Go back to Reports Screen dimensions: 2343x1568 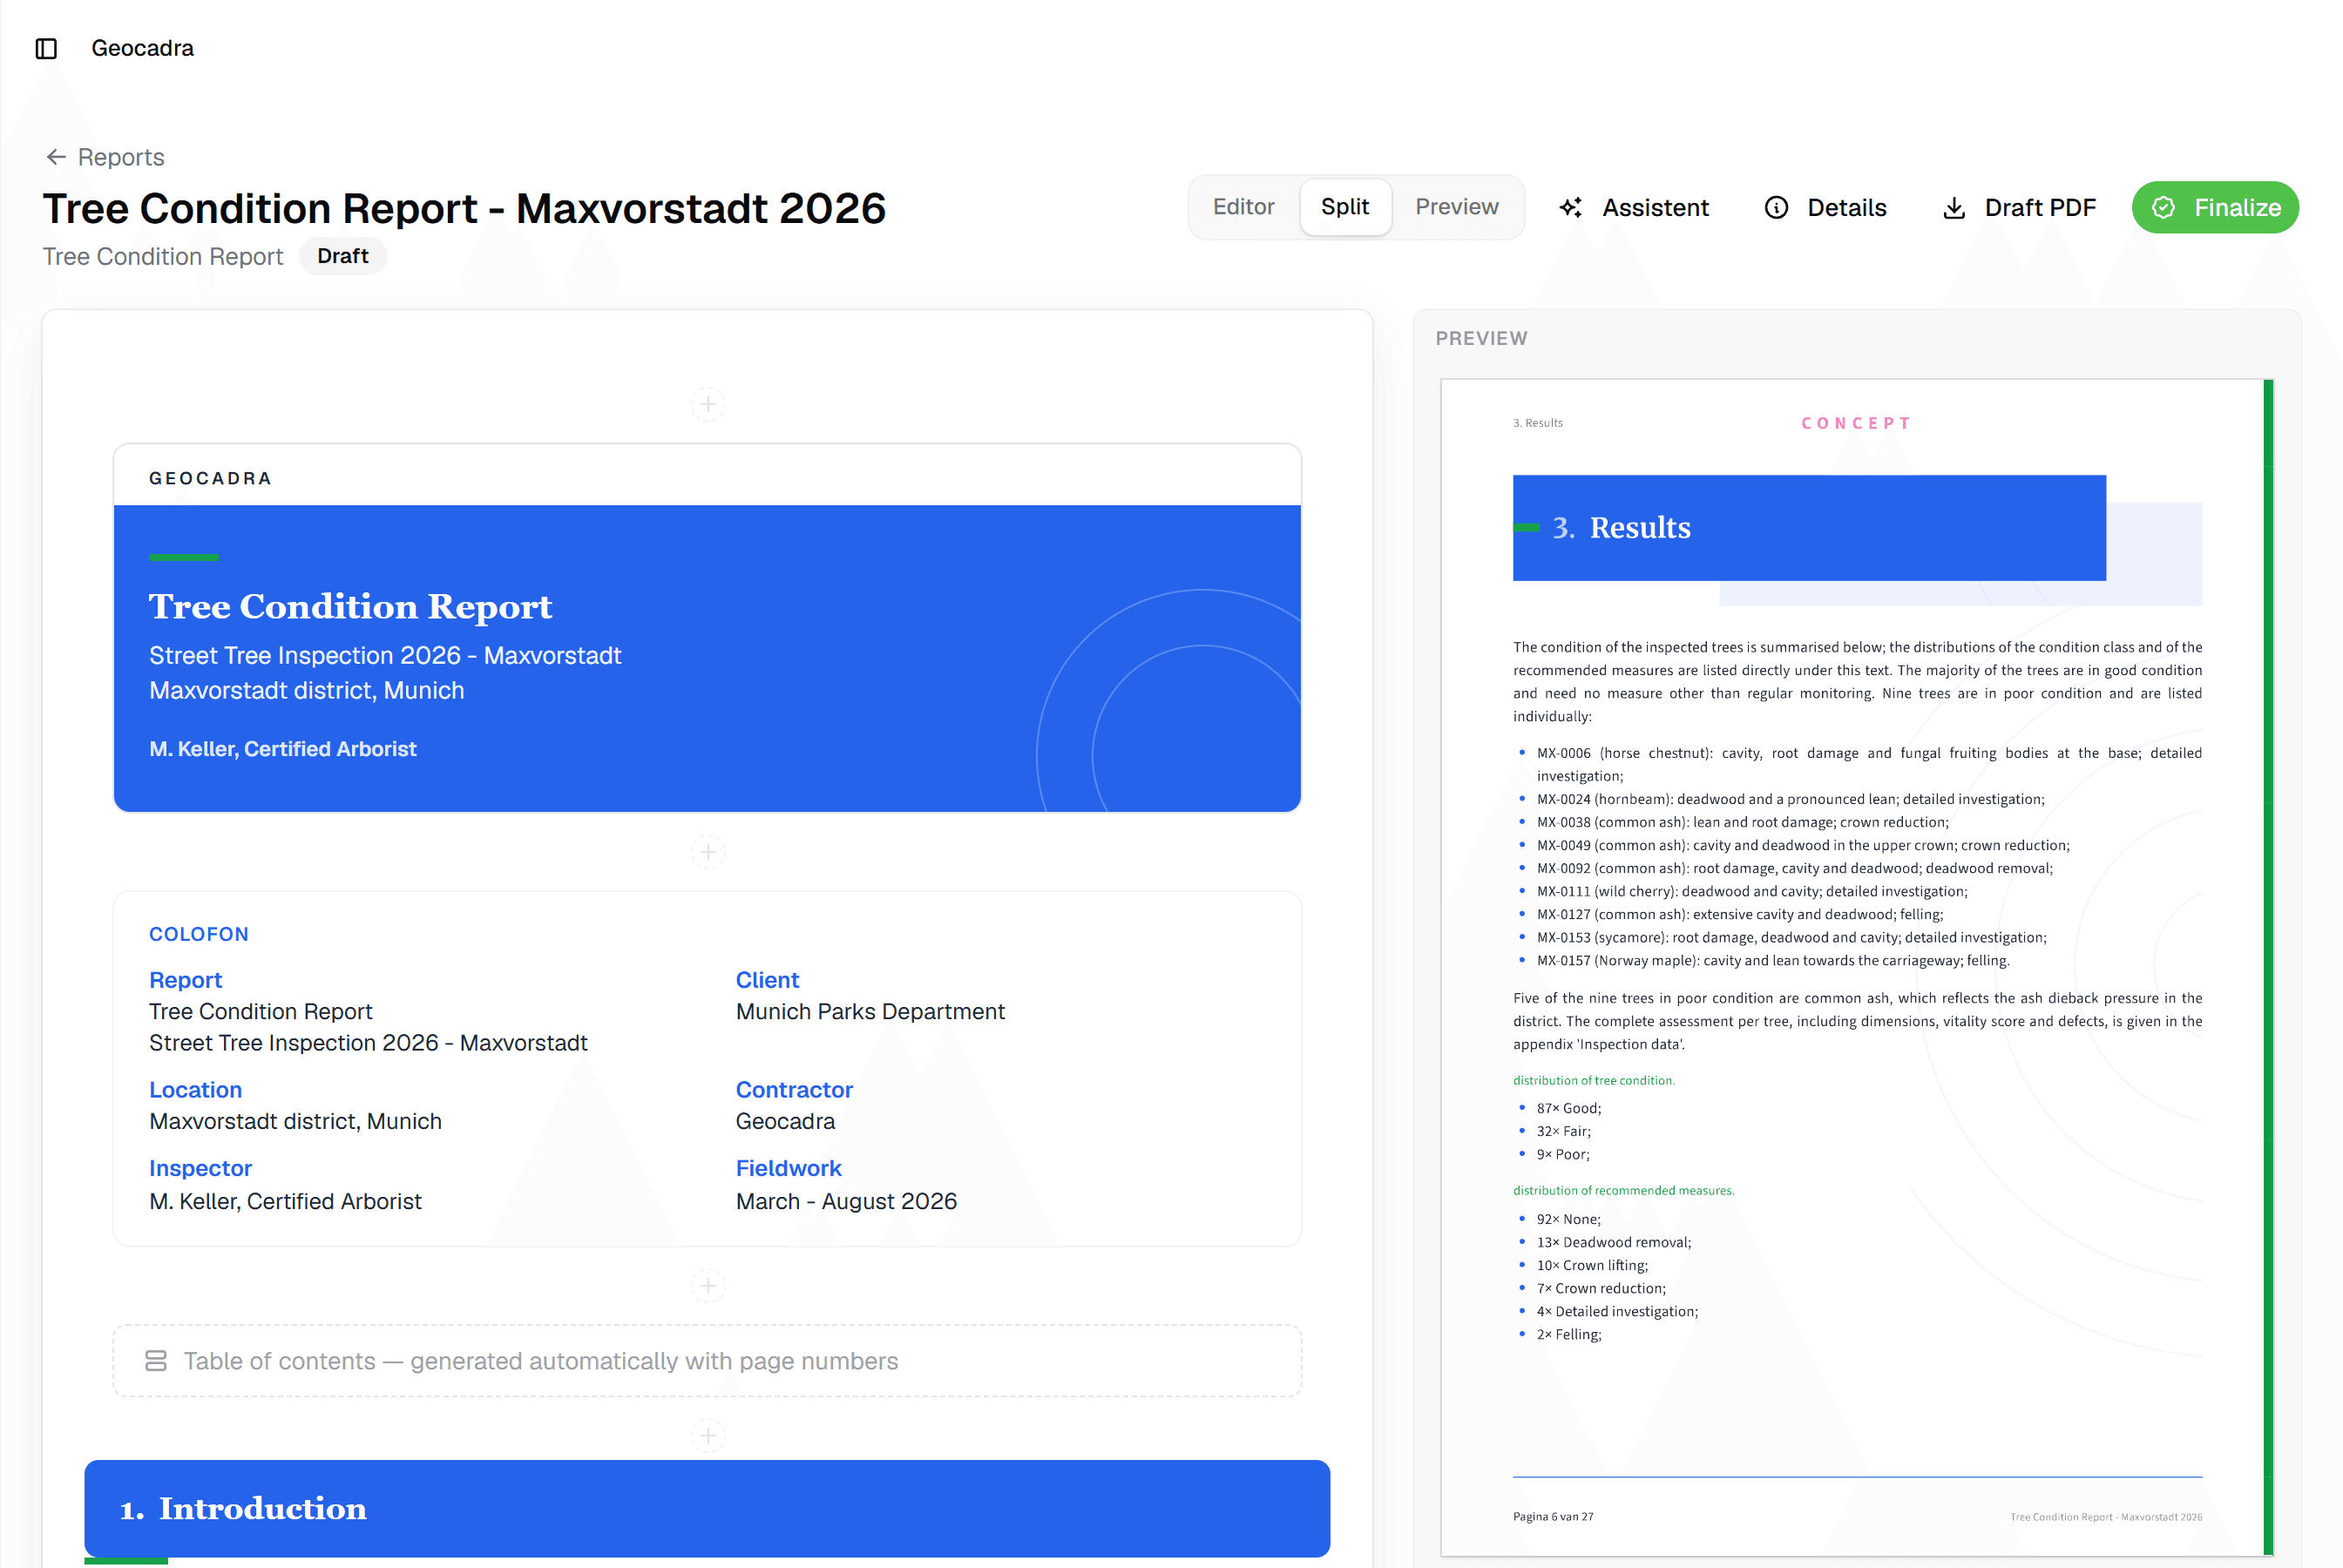(105, 157)
